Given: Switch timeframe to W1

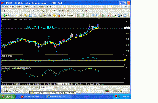Looking at the screenshot, I should point(82,11).
